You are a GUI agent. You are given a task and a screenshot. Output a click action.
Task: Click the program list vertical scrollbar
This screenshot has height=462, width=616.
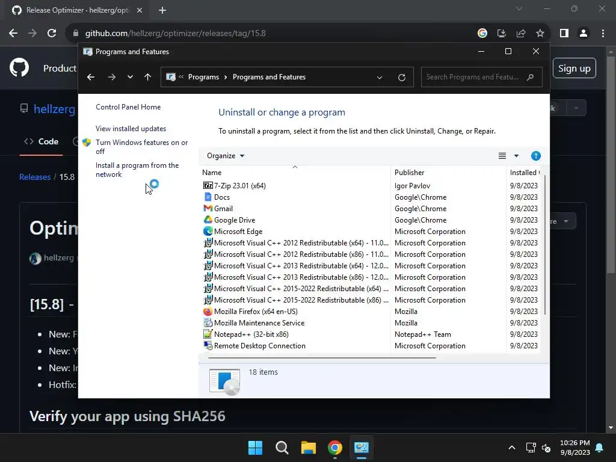tap(545, 244)
